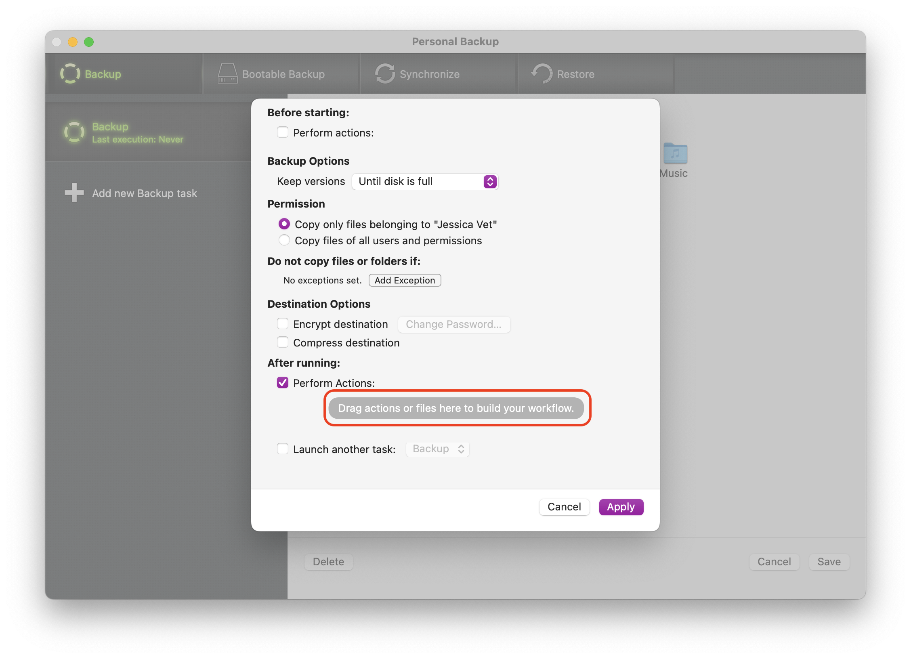
Task: Switch to the Backup tab
Action: point(124,74)
